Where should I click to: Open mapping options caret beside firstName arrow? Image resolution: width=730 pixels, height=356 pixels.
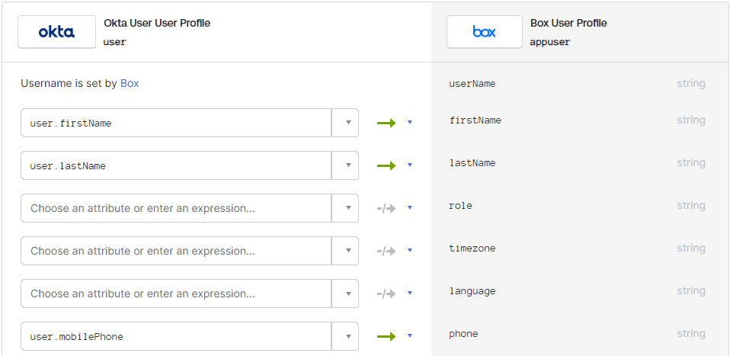click(x=410, y=123)
